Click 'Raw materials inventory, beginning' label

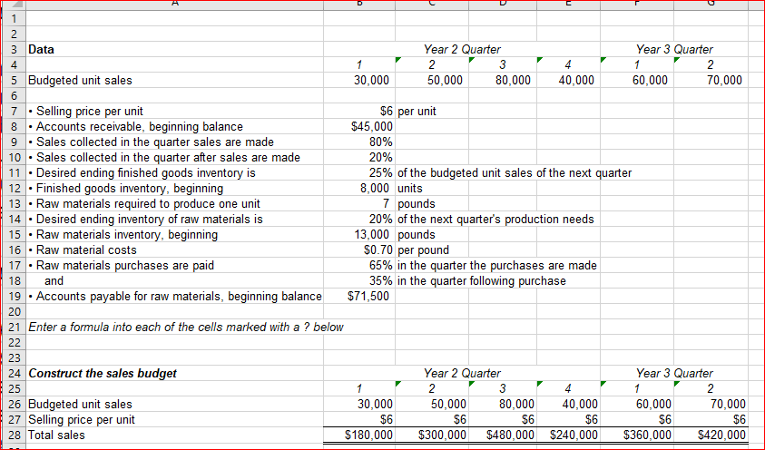(123, 234)
